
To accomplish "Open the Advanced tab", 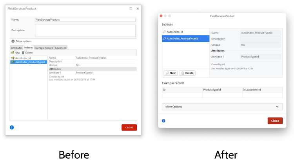I will point(61,48).
